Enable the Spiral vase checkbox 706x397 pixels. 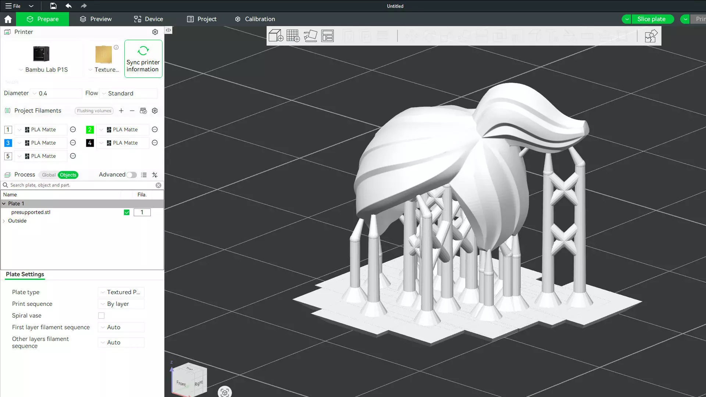101,316
